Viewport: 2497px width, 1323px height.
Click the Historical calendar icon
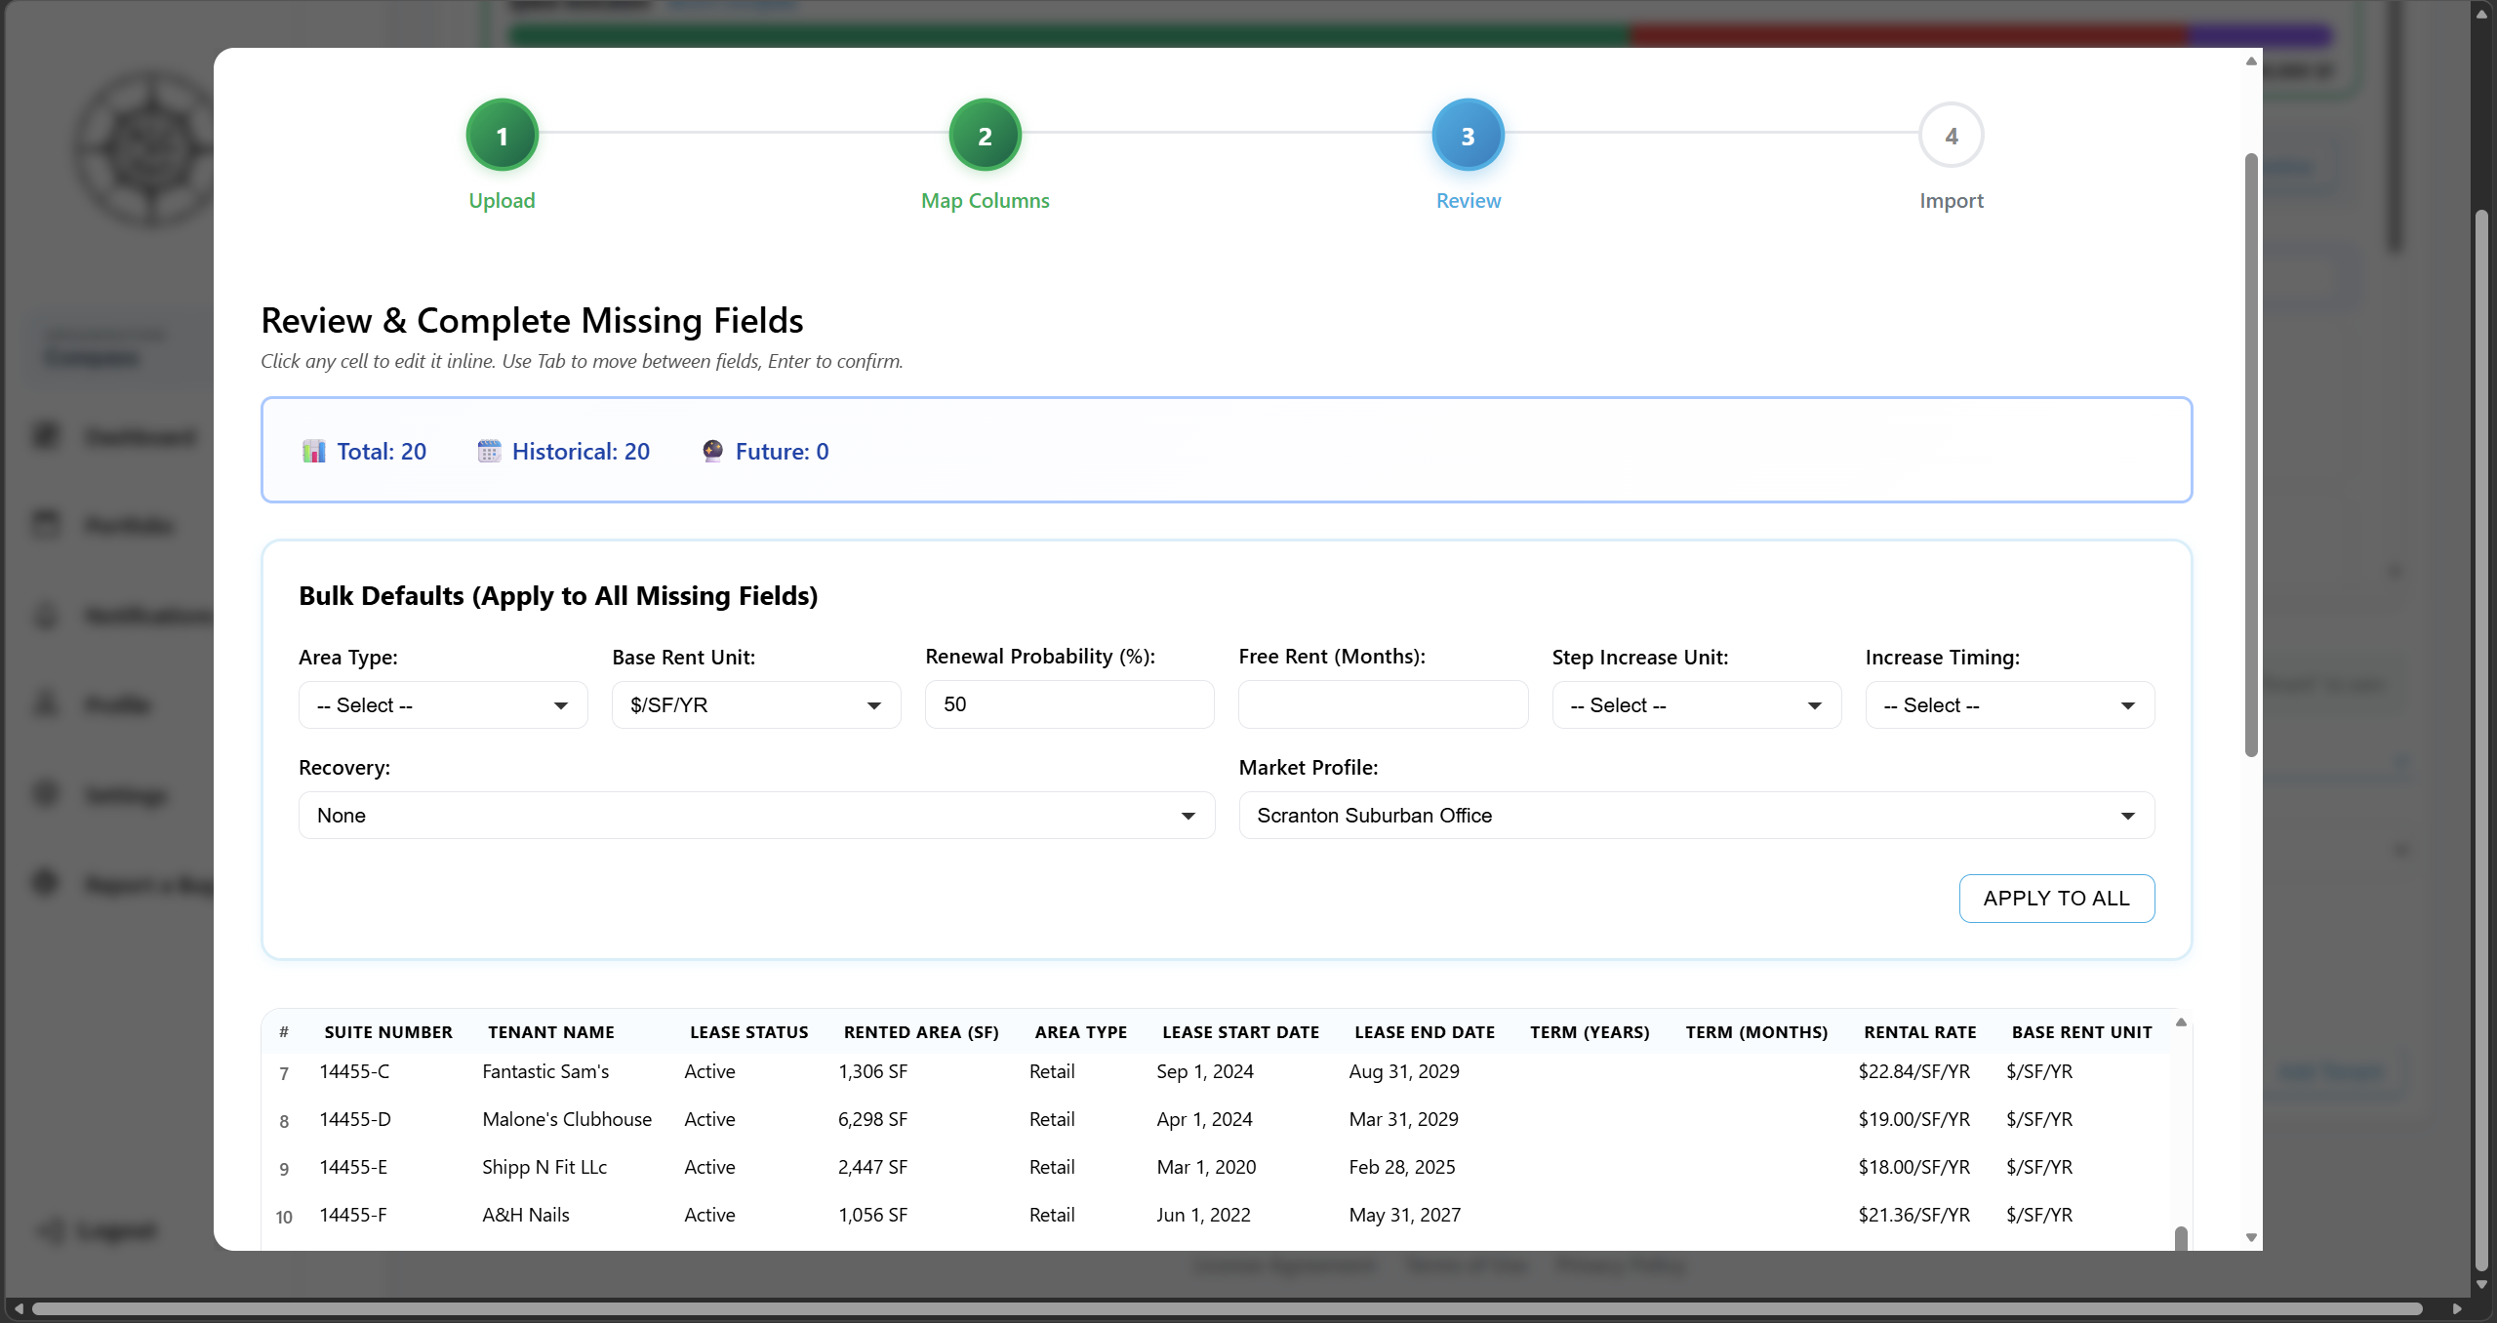click(x=490, y=451)
